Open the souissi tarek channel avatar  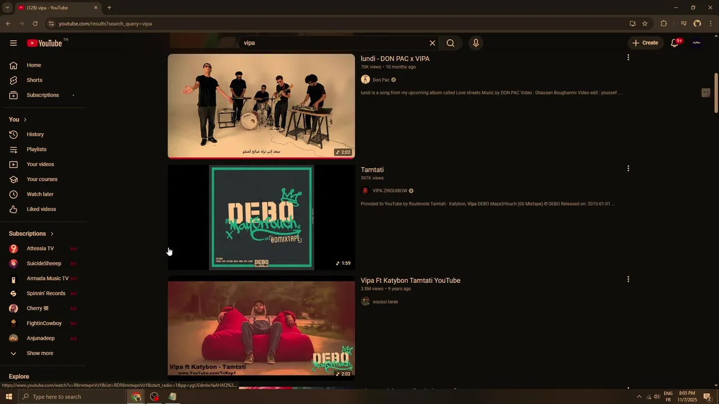tap(365, 302)
